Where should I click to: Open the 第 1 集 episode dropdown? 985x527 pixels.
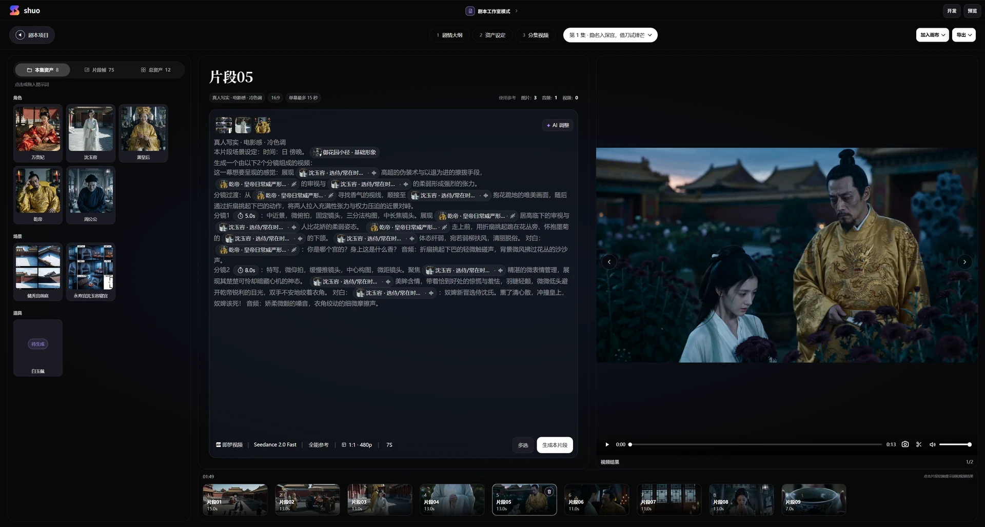pos(610,35)
